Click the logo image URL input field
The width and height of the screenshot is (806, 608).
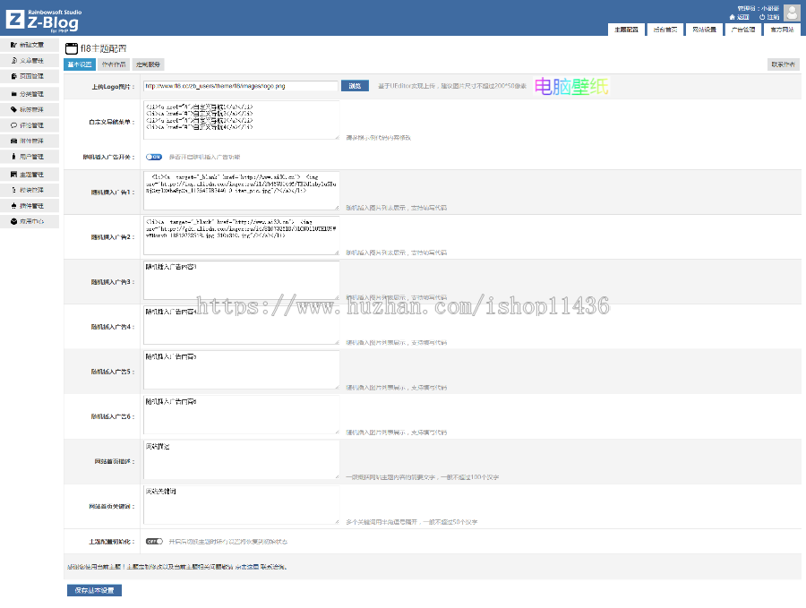240,86
